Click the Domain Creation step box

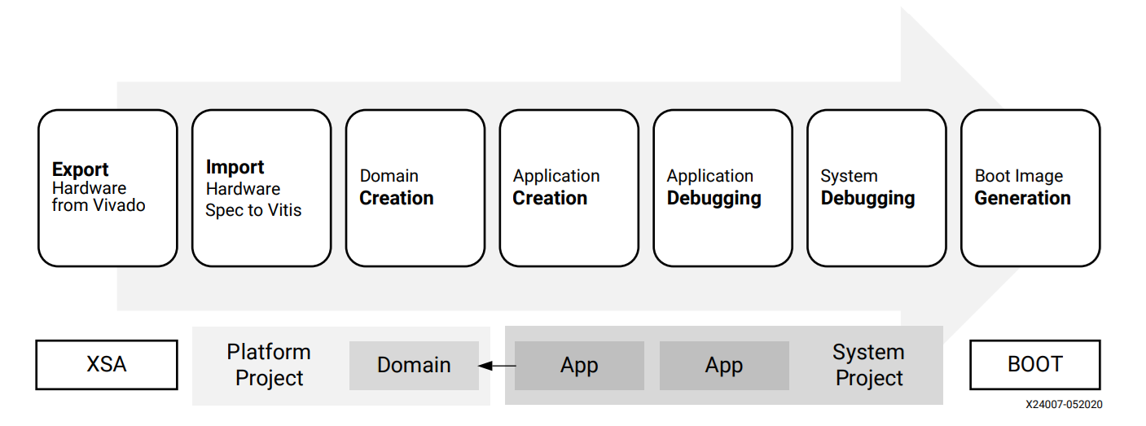(415, 188)
